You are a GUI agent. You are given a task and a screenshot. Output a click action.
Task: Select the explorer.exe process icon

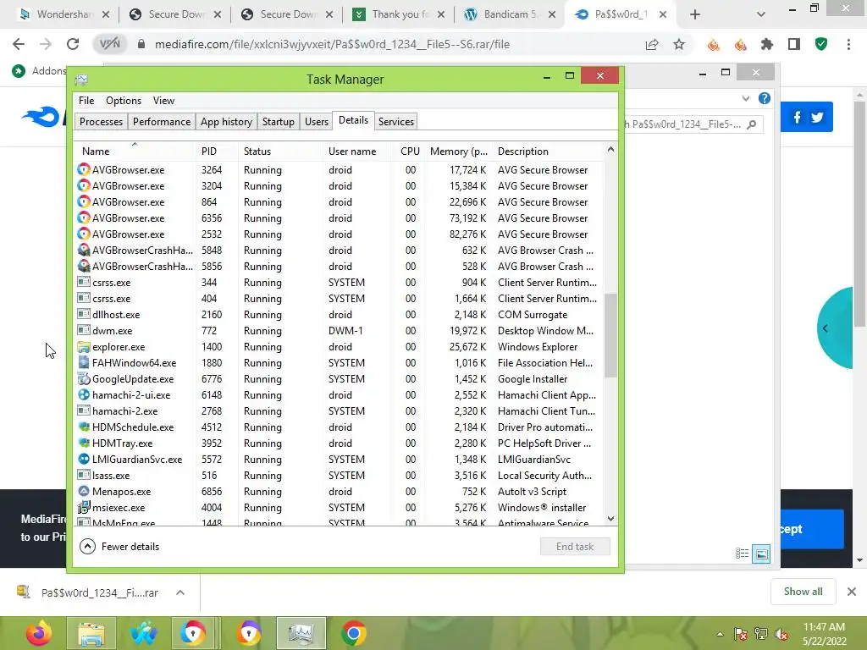[x=84, y=347]
